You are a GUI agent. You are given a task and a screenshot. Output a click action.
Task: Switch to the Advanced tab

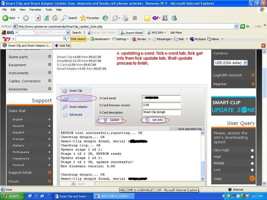[x=76, y=115]
